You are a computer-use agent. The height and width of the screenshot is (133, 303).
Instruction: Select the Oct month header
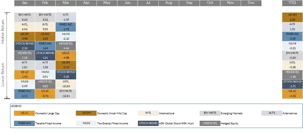click(210, 3)
